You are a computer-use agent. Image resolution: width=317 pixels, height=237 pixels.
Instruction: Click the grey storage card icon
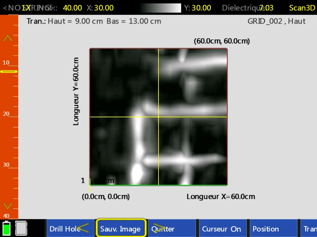coord(21,228)
